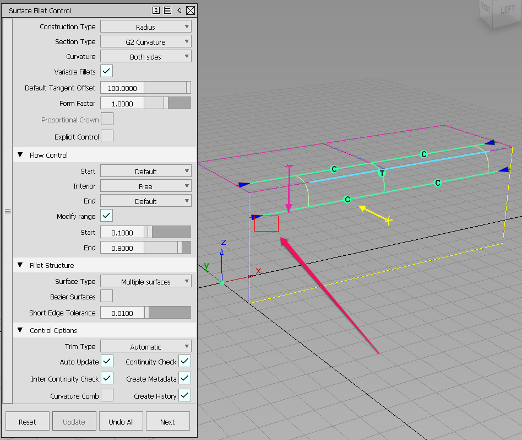Click the Reset button
The image size is (522, 440).
click(x=27, y=421)
